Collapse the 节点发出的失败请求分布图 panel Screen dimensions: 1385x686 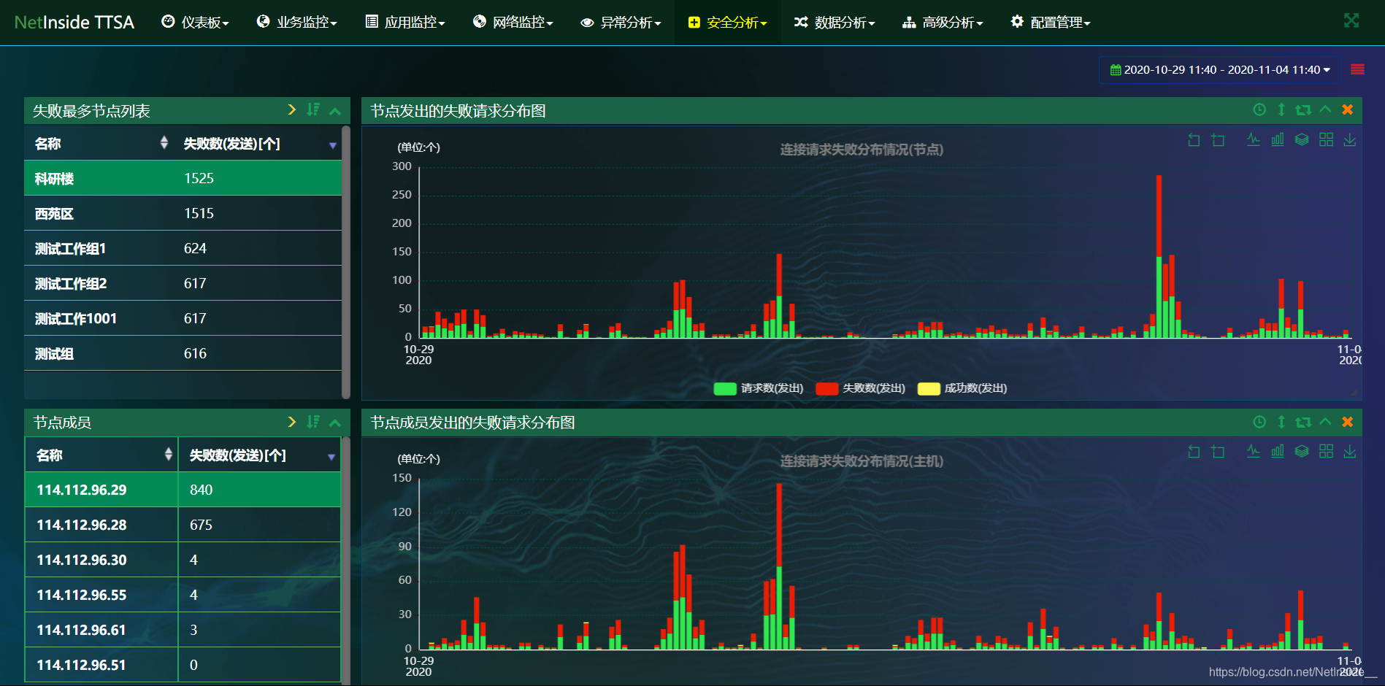coord(1326,109)
